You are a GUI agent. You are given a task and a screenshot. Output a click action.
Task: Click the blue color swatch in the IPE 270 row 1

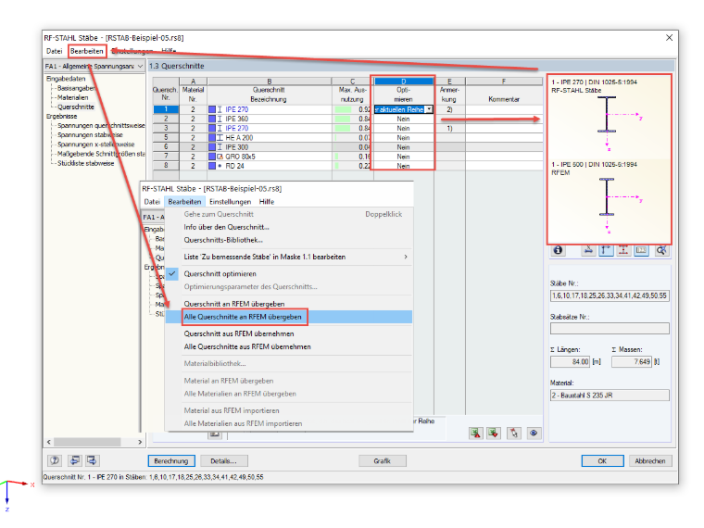(212, 109)
